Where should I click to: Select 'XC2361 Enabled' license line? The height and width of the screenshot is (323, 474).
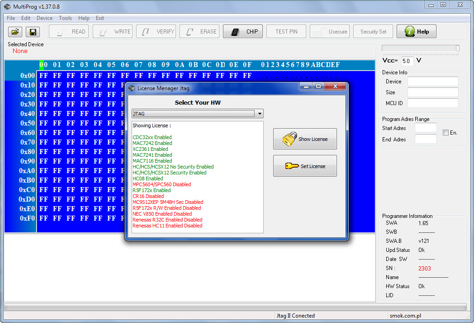(150, 149)
